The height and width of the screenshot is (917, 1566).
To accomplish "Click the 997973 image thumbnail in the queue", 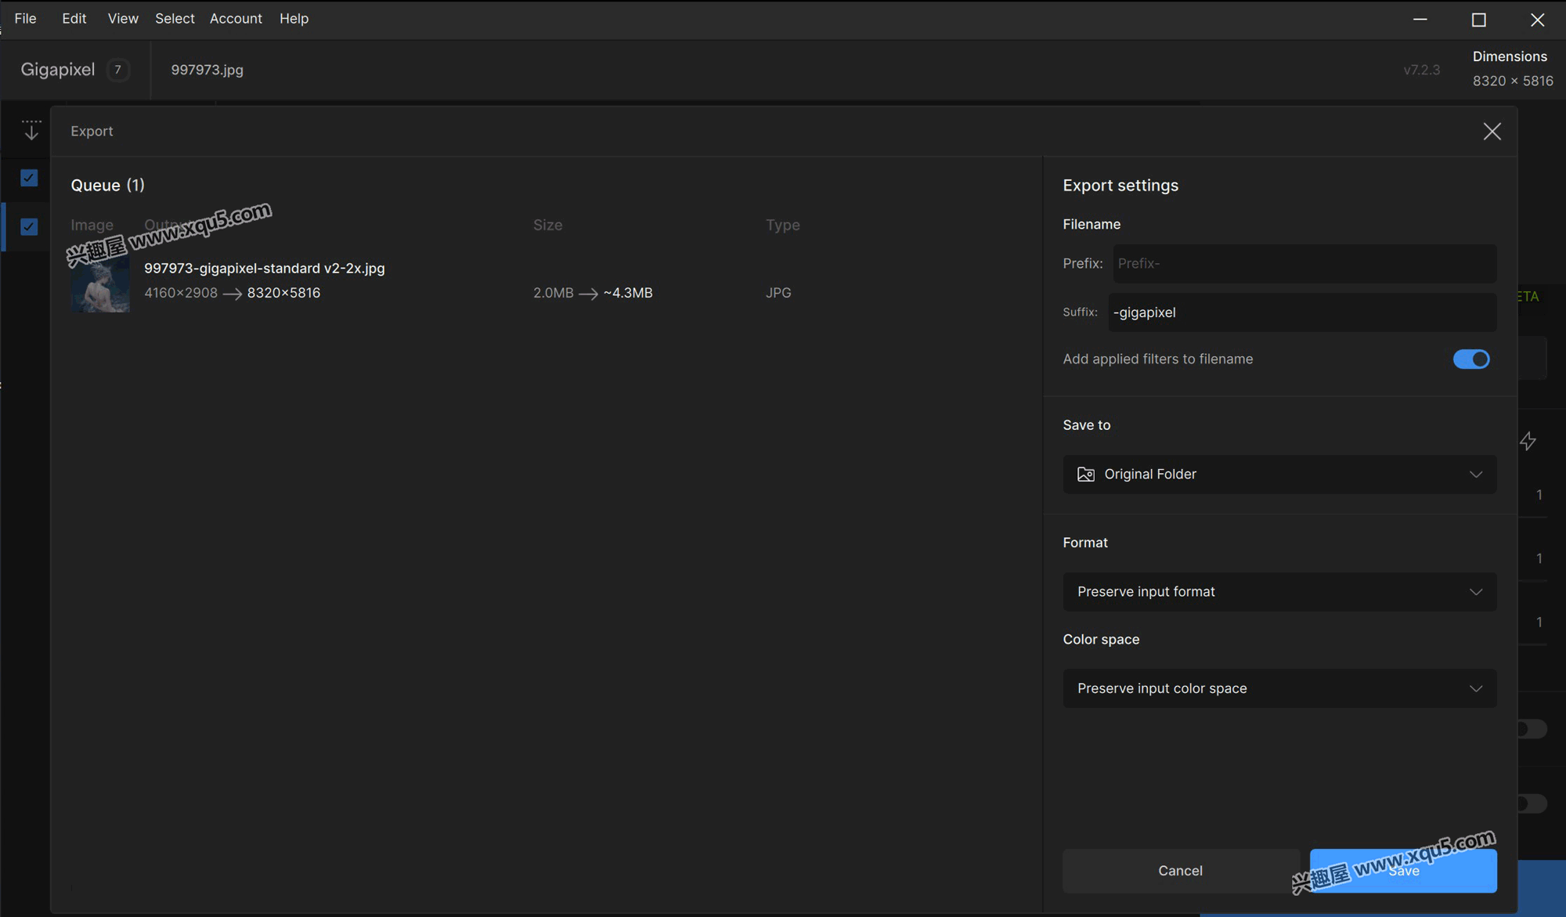I will (100, 283).
